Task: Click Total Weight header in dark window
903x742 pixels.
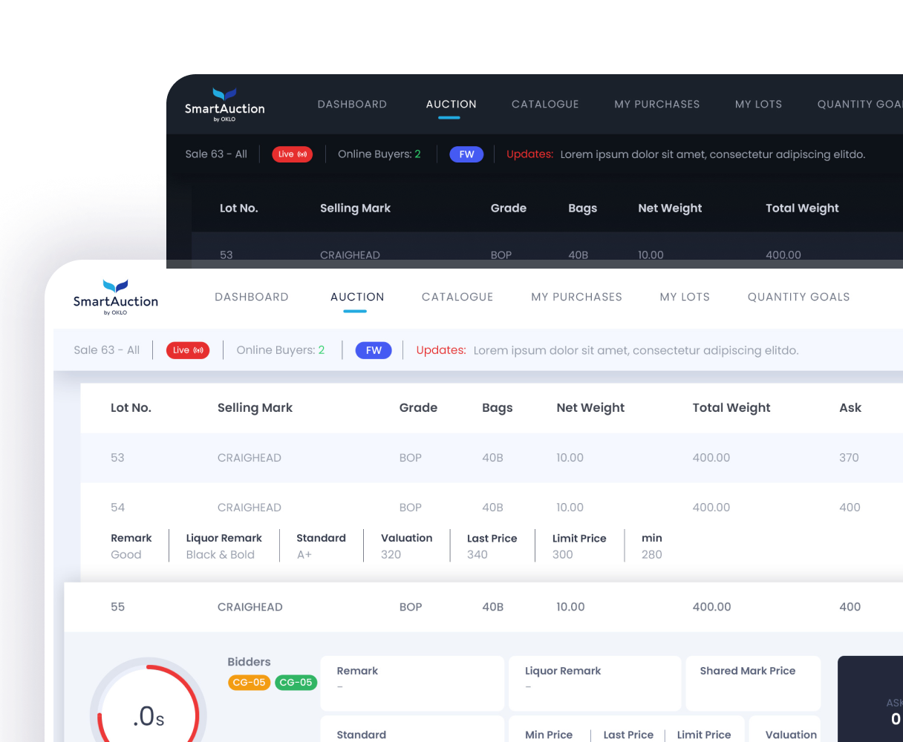Action: (x=802, y=209)
